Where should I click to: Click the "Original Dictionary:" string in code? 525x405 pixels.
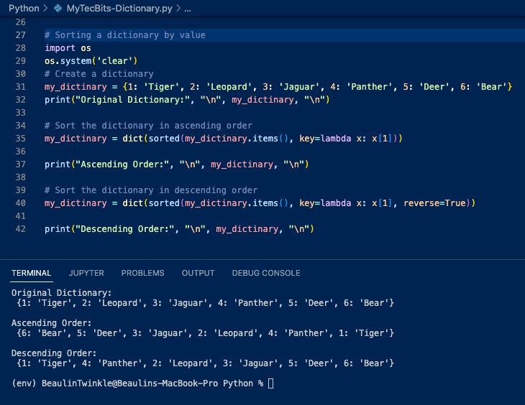(132, 100)
